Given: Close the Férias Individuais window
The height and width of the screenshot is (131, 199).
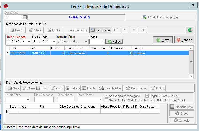Looking at the screenshot, I should click(193, 5).
